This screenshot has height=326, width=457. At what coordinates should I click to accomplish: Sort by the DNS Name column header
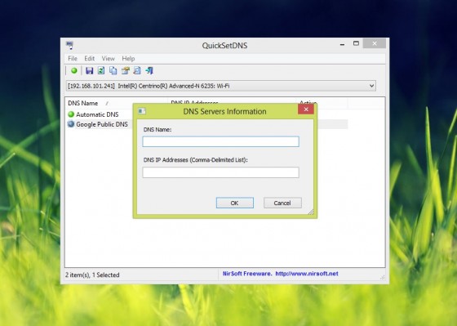[x=117, y=103]
